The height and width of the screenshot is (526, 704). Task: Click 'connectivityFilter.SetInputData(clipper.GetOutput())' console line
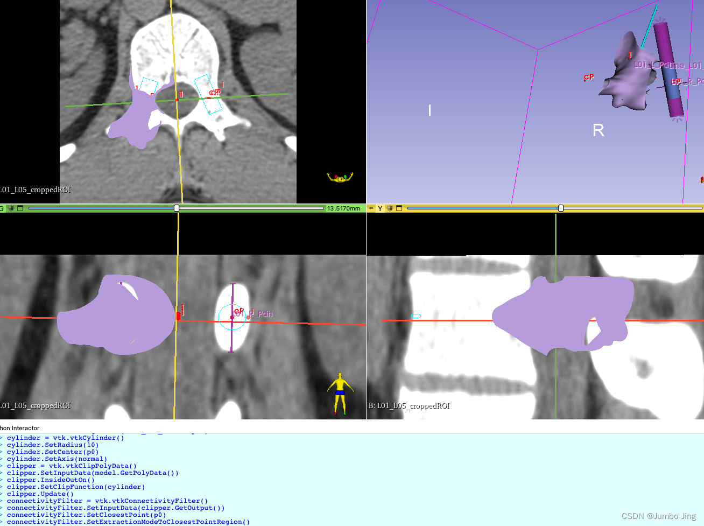tap(116, 508)
